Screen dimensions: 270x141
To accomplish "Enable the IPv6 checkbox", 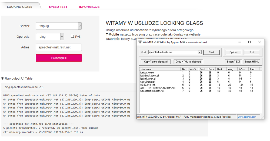I will click(x=72, y=37).
